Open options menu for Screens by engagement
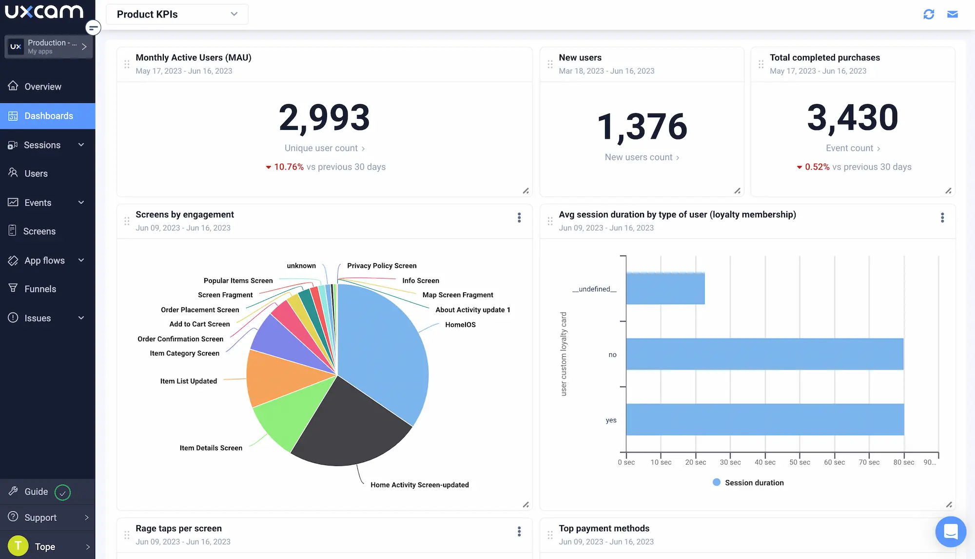Viewport: 975px width, 559px height. coord(519,218)
